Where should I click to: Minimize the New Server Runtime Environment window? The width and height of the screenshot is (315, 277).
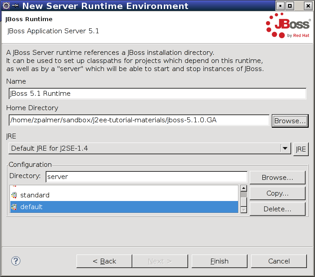(280, 6)
